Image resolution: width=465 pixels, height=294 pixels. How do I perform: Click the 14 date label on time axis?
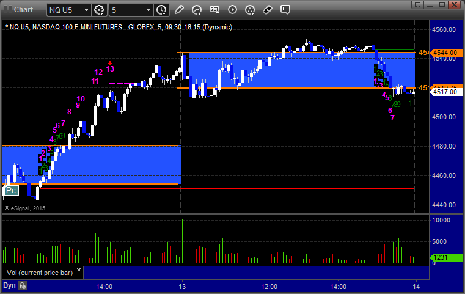coord(416,287)
